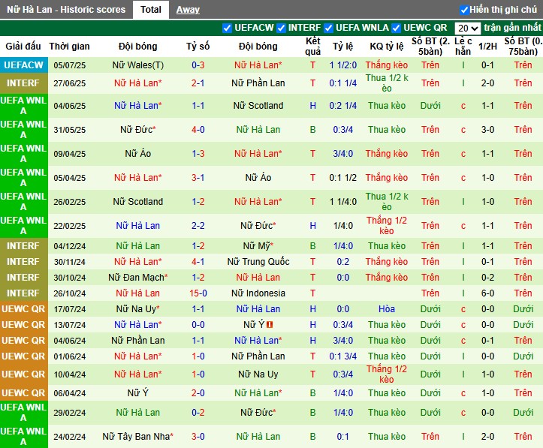Click the KQ tỷ lệ column header

[x=387, y=46]
